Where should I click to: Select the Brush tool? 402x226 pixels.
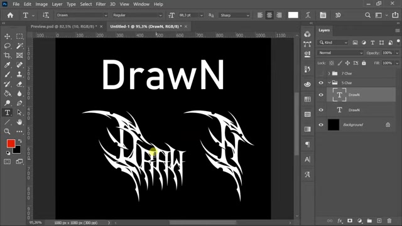tap(7, 75)
